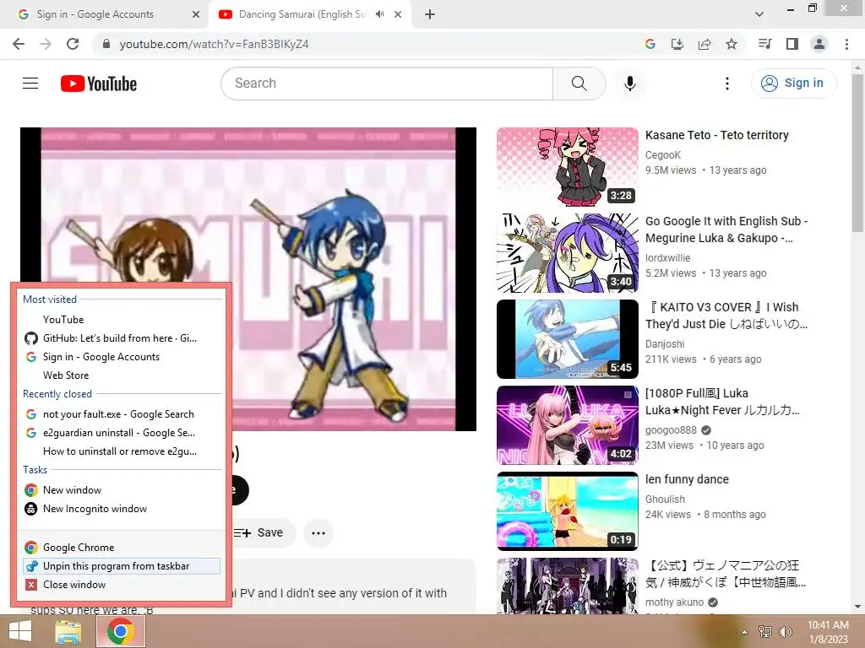Open the Go Google It video thumbnail

[568, 253]
